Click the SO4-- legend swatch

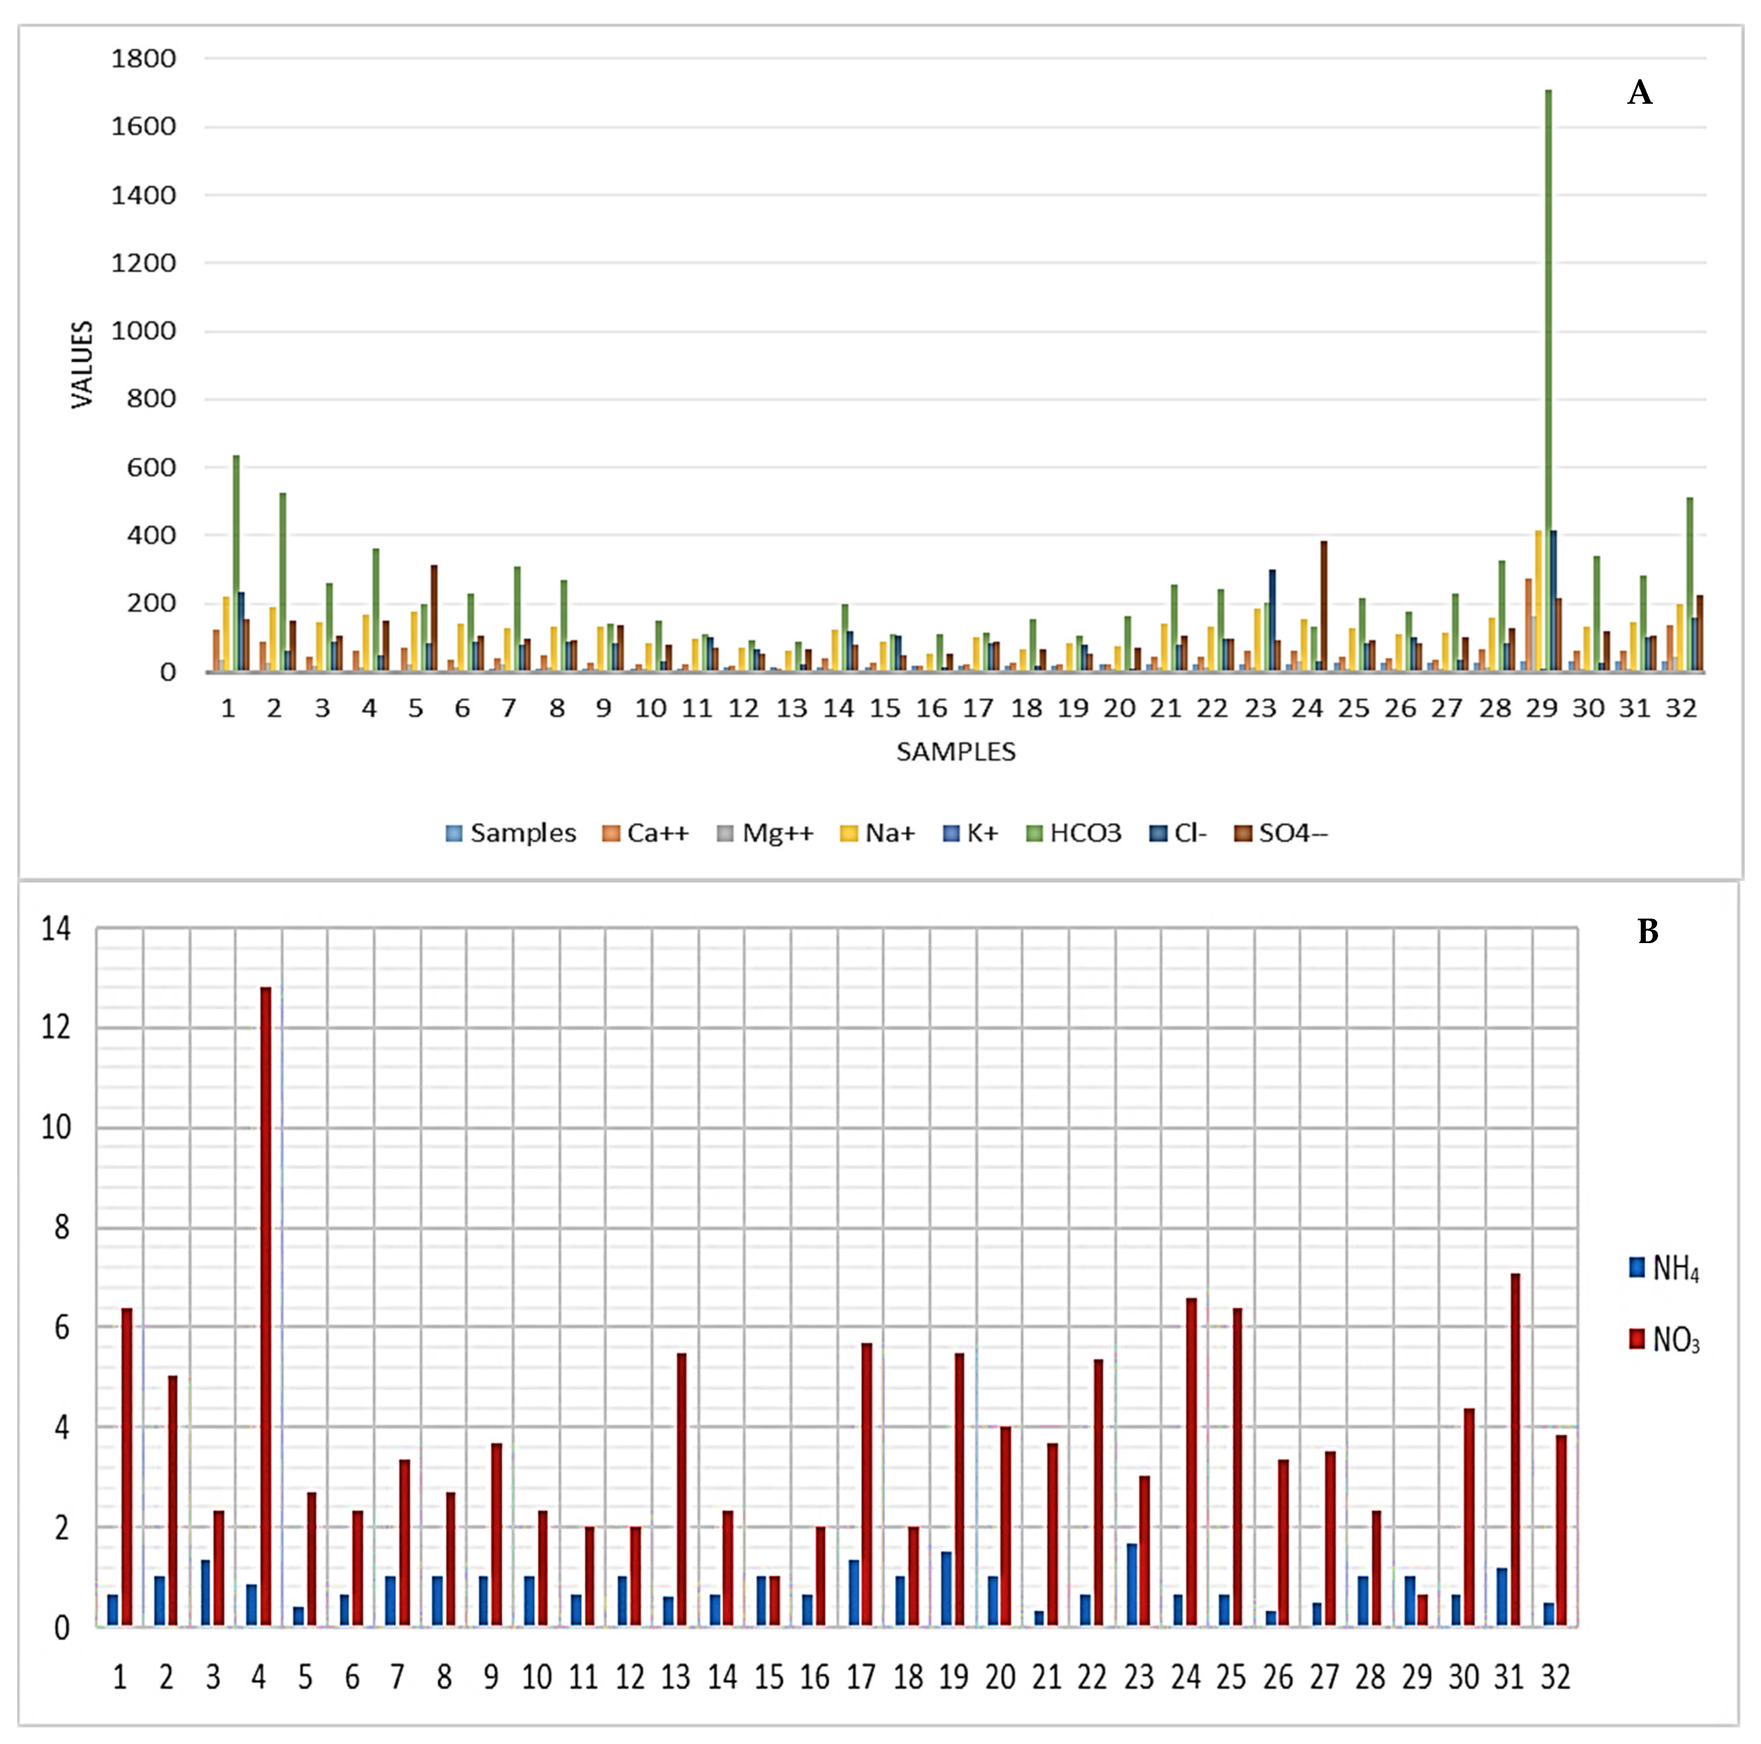point(1242,833)
